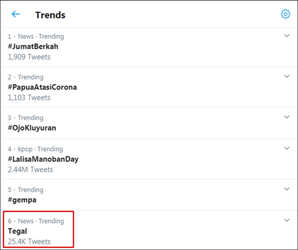
Task: Click the 2.44M Tweets count
Action: coord(30,169)
